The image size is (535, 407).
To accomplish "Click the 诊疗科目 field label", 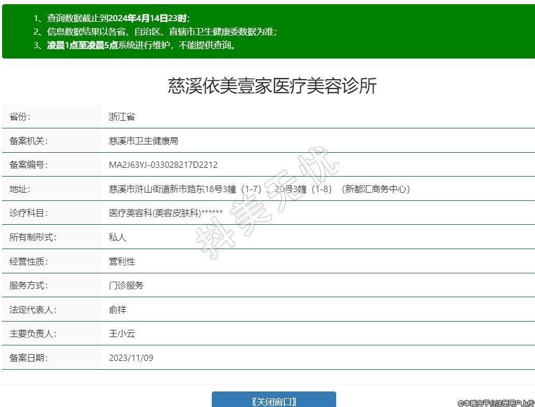I will click(x=28, y=213).
